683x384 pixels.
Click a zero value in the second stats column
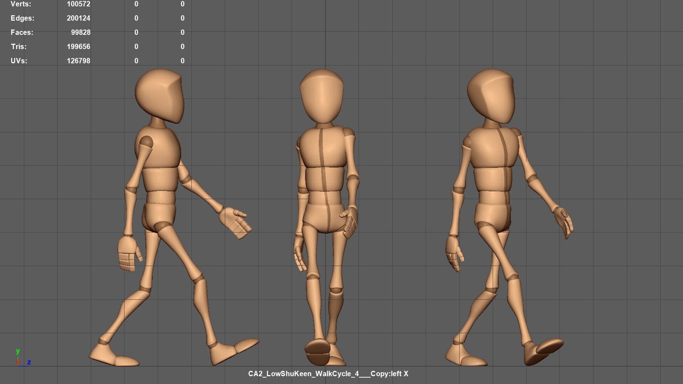(136, 32)
